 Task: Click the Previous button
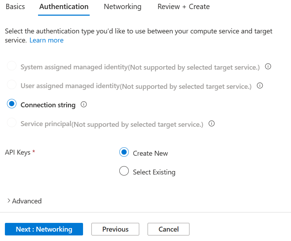[115, 229]
